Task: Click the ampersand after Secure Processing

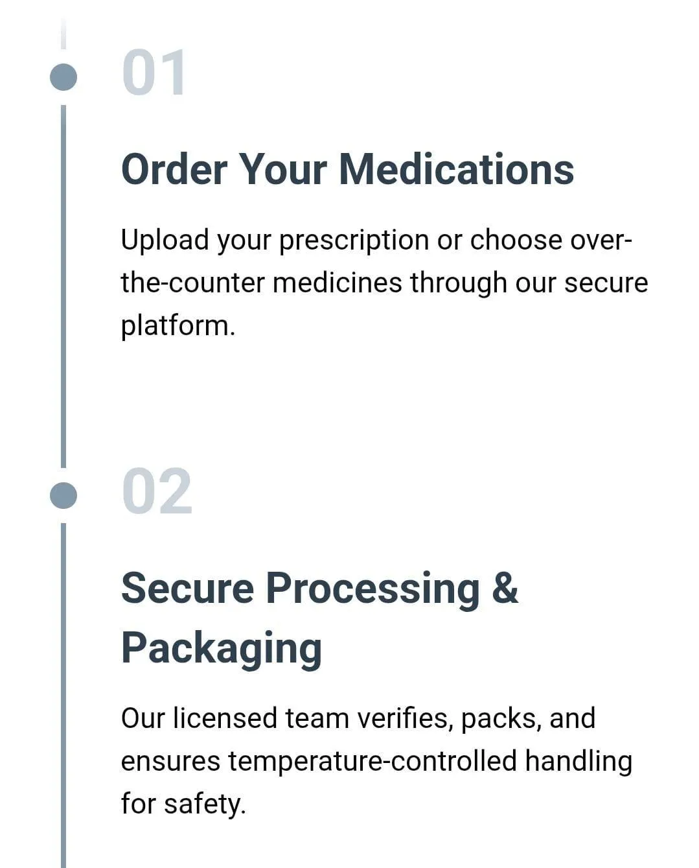Action: [x=505, y=589]
